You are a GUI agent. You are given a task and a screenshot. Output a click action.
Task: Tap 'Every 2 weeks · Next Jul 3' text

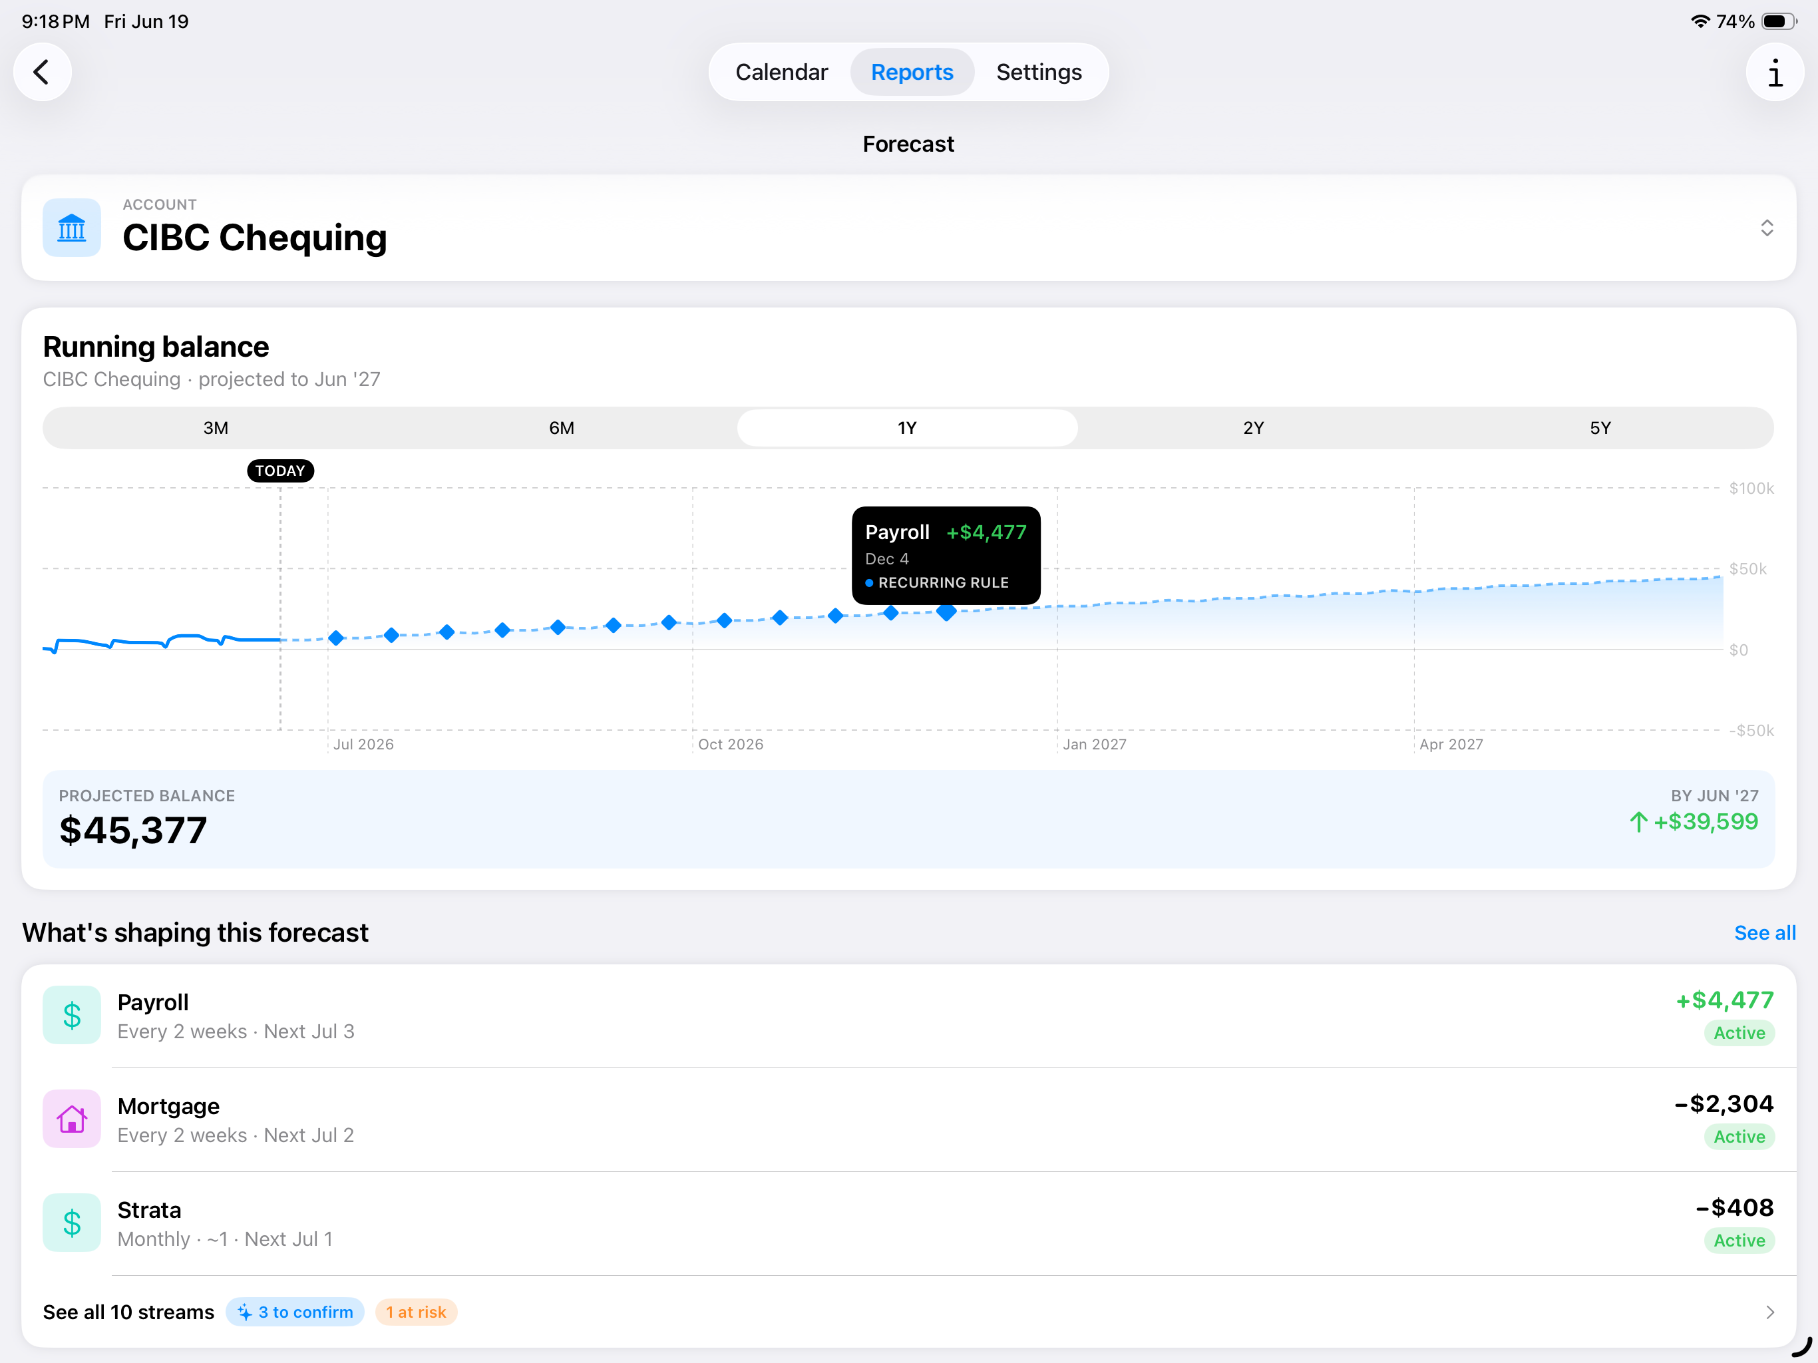click(x=236, y=1032)
